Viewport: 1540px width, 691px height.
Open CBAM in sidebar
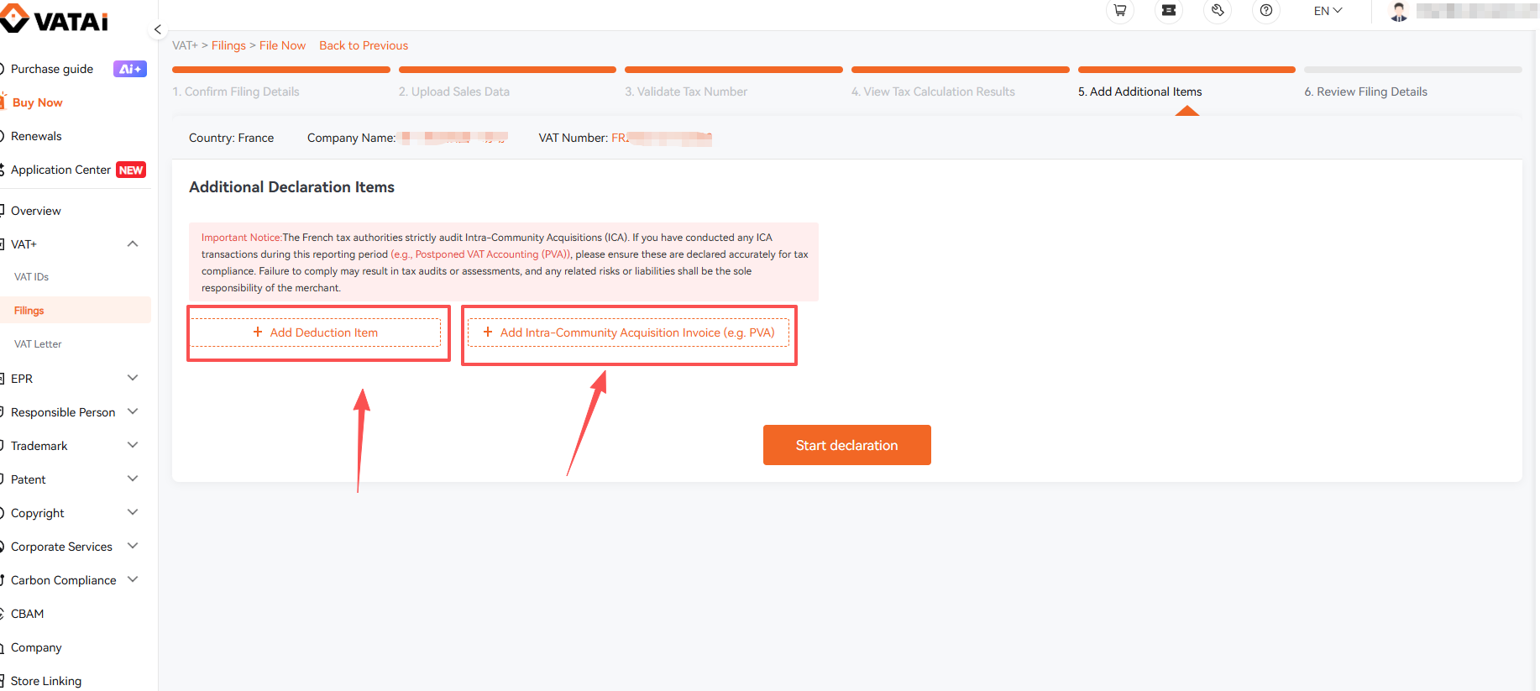click(x=27, y=614)
